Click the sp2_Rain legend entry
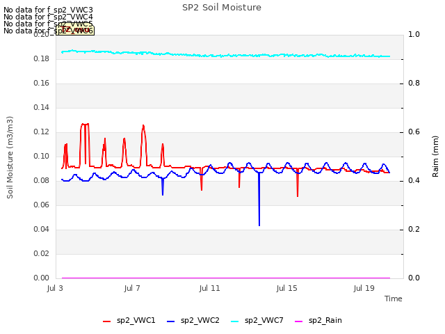The height and width of the screenshot is (334, 445). point(318,320)
